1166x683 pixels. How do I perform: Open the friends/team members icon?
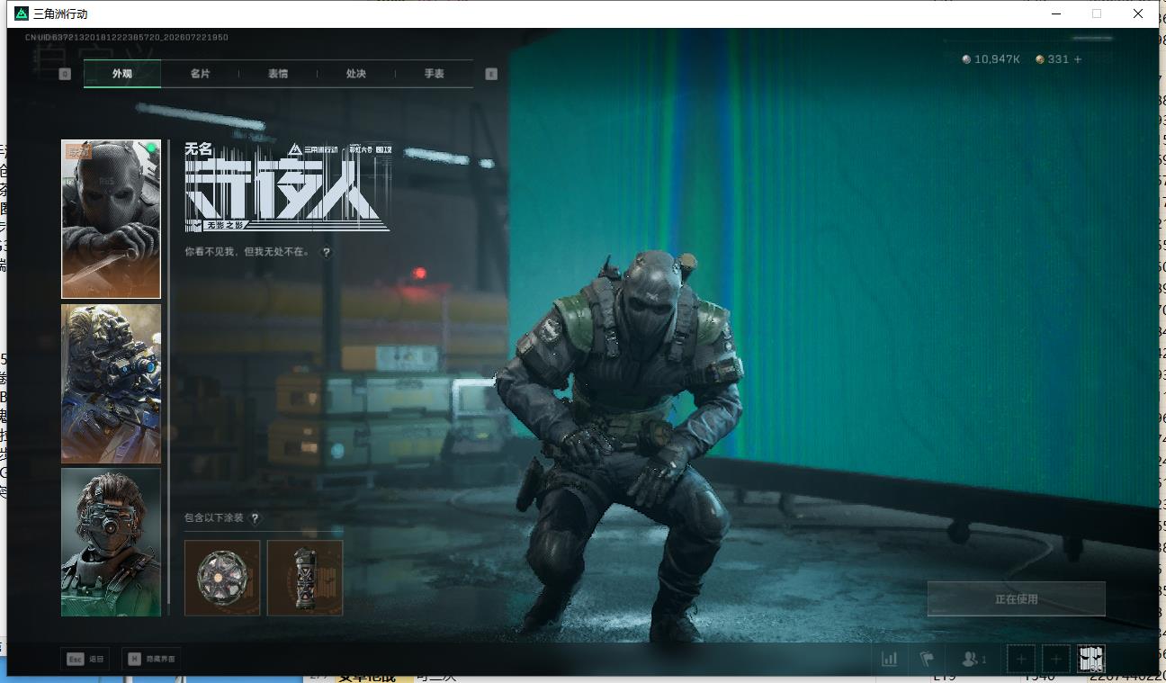973,660
